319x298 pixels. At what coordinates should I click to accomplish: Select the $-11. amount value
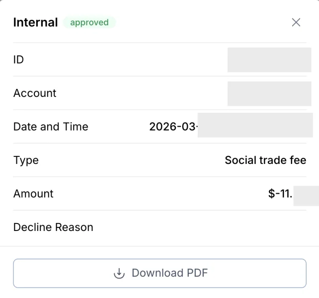coord(280,194)
